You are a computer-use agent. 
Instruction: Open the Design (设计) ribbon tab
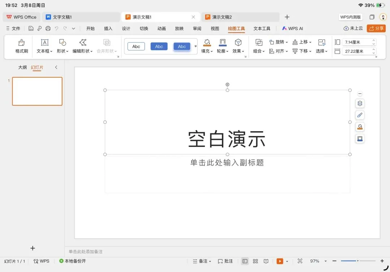(x=126, y=28)
